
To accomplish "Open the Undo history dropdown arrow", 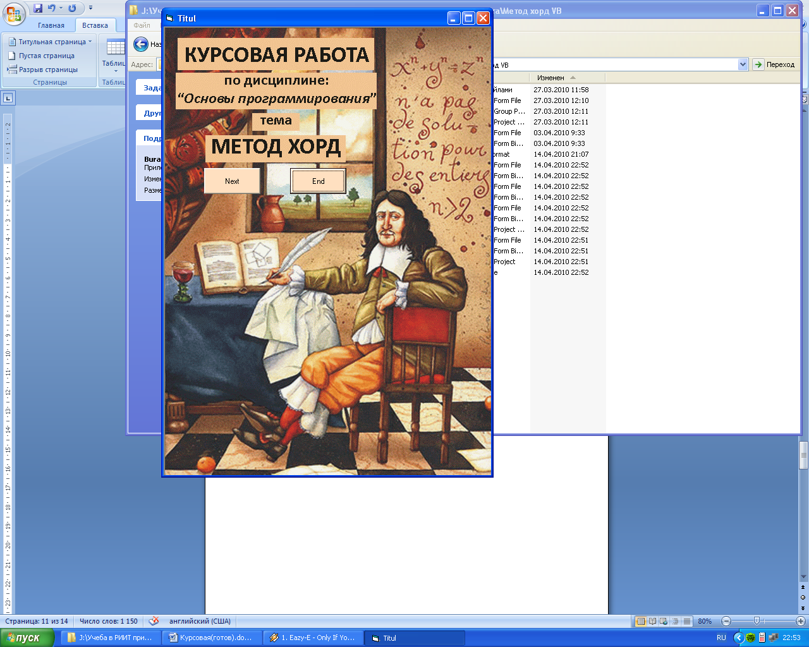I will [x=61, y=8].
